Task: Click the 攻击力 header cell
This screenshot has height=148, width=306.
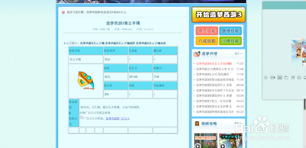Action: click(x=140, y=68)
